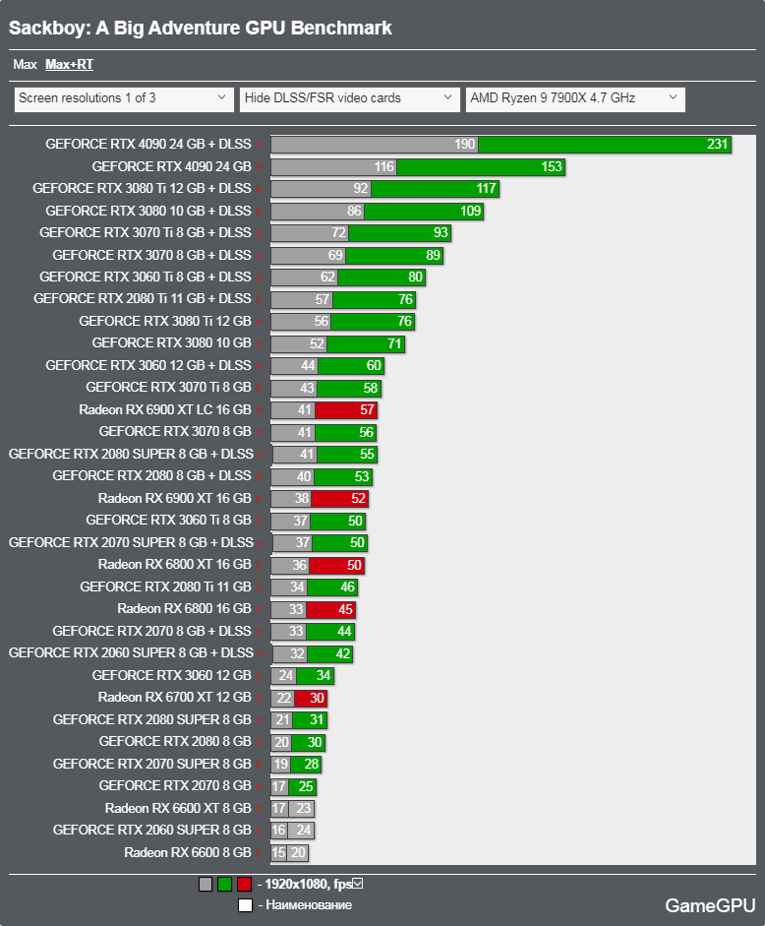Remove GEFORCE RTX 2070 8 GB + DLSS via red X
The height and width of the screenshot is (926, 765).
[x=259, y=632]
